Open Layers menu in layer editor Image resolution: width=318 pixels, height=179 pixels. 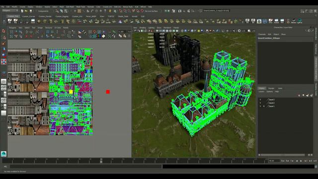(261, 91)
